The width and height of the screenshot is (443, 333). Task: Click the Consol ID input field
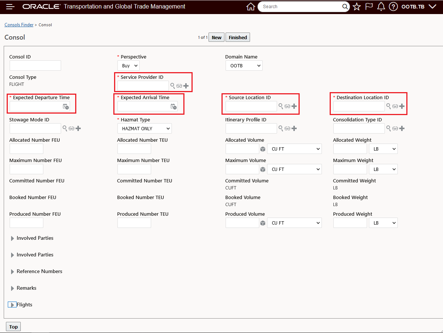coord(35,65)
